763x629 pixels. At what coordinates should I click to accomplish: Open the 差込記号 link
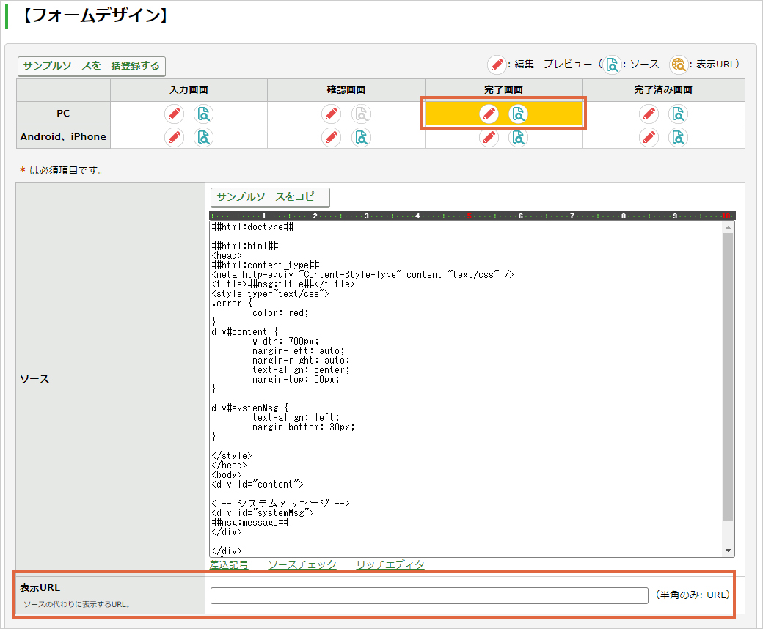(229, 564)
